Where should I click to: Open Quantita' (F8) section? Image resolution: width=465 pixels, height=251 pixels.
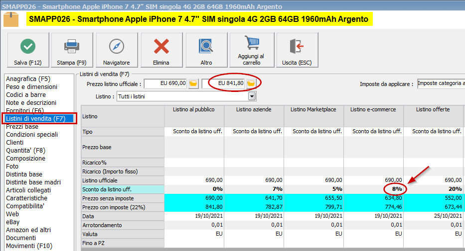coord(26,151)
